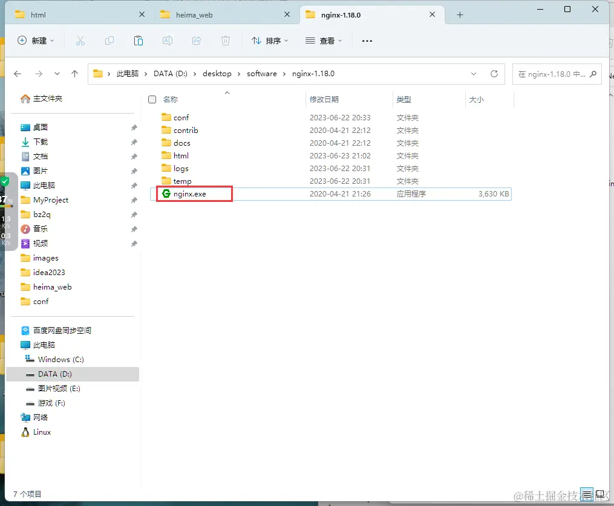Viewport: 614px width, 506px height.
Task: Open the 新建 (New) dropdown
Action: click(x=36, y=41)
